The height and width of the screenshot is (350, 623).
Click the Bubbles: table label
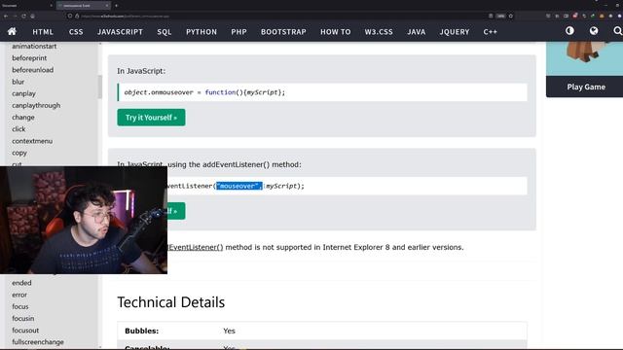(141, 331)
